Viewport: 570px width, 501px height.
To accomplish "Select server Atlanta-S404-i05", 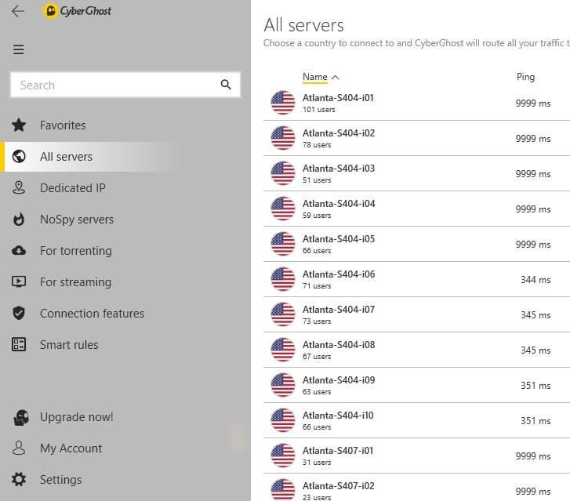I will coord(416,244).
